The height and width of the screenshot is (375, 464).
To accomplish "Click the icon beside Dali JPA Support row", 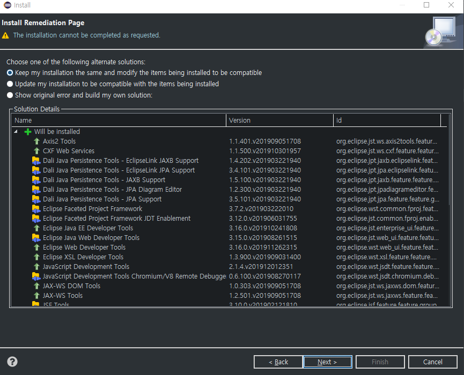I will tap(36, 199).
